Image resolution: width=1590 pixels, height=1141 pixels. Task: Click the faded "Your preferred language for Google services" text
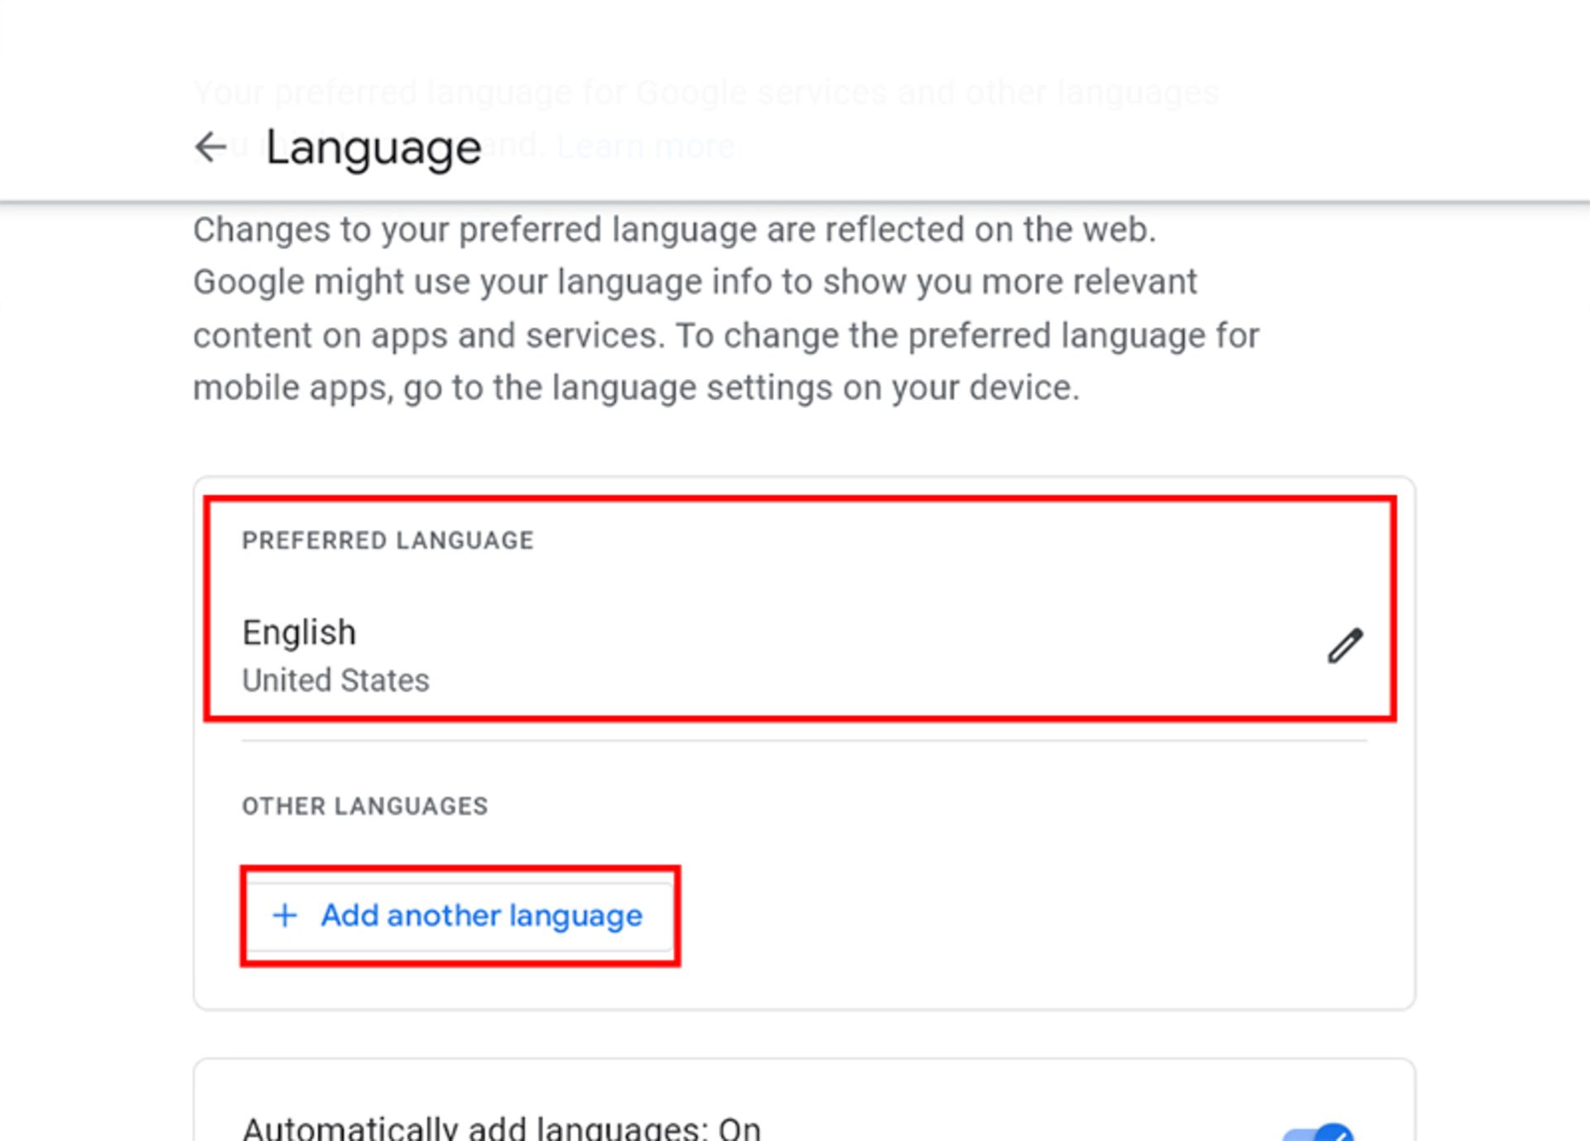pyautogui.click(x=706, y=93)
